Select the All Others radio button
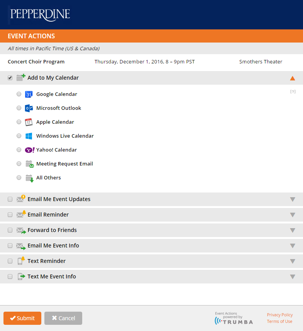The height and width of the screenshot is (331, 303). coord(19,177)
